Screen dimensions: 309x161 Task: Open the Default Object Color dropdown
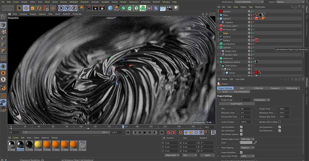coord(248,139)
